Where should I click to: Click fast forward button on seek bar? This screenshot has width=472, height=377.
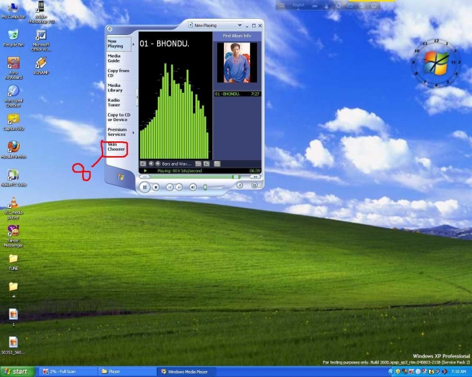coord(256,177)
